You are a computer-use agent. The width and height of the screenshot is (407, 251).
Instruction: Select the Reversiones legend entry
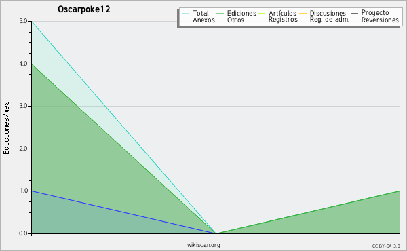pyautogui.click(x=375, y=20)
